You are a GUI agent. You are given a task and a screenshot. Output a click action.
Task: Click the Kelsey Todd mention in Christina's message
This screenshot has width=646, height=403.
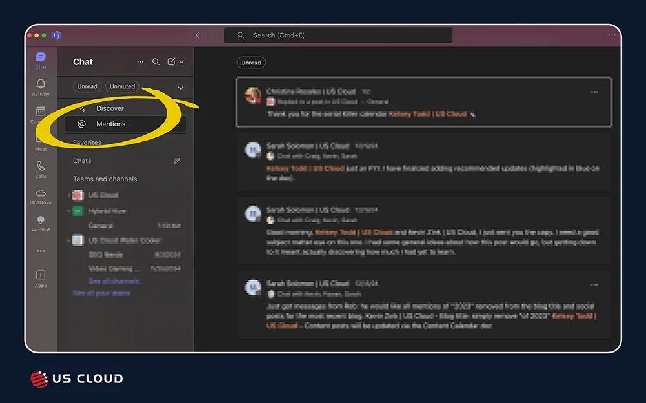428,114
